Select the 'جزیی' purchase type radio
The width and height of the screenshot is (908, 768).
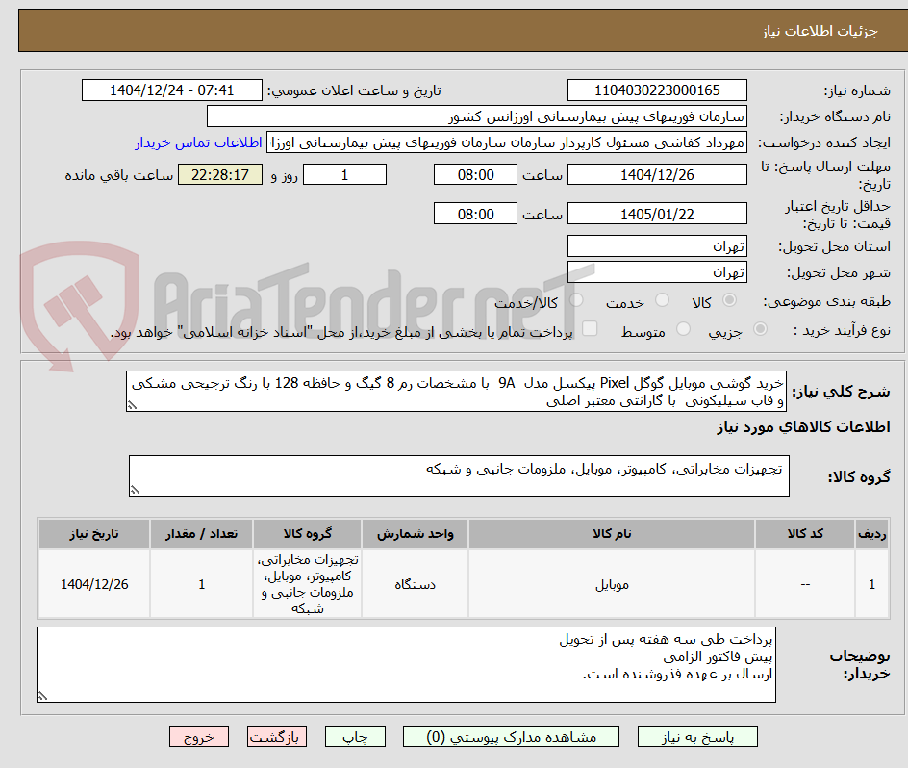click(760, 329)
